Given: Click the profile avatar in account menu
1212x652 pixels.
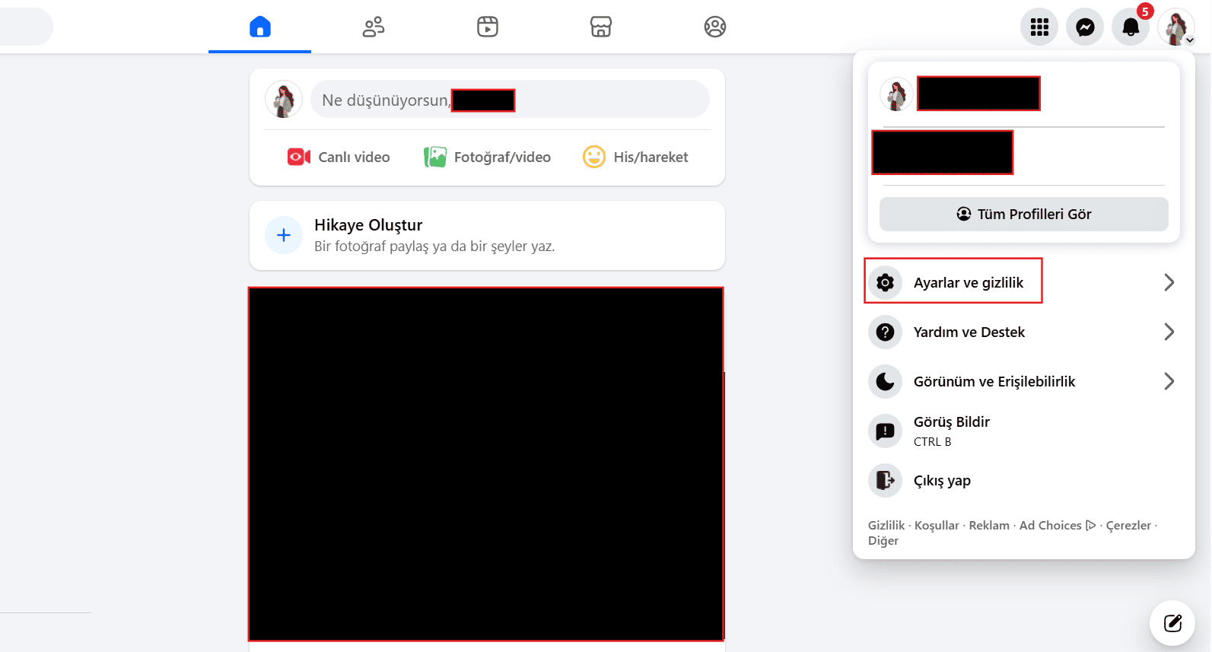Looking at the screenshot, I should pyautogui.click(x=896, y=94).
